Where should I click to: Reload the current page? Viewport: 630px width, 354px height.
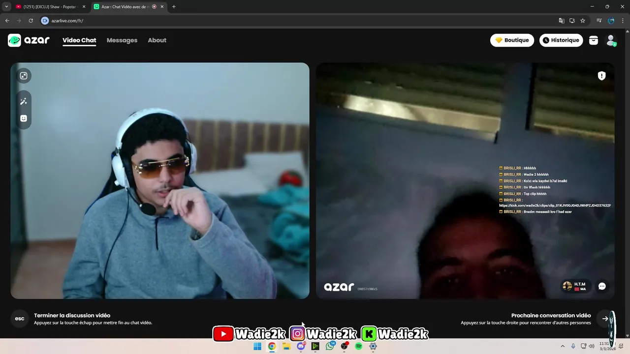point(31,21)
